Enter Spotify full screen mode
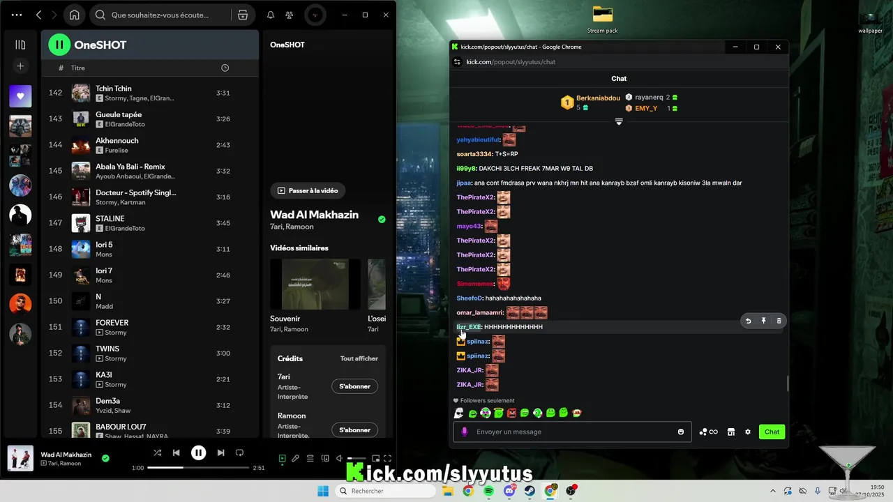 (388, 458)
